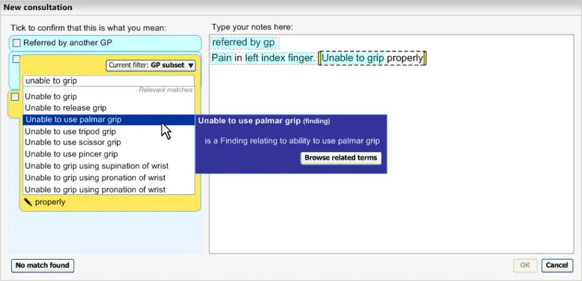
Task: Choose 'Unable to release grip' match
Action: coord(66,108)
